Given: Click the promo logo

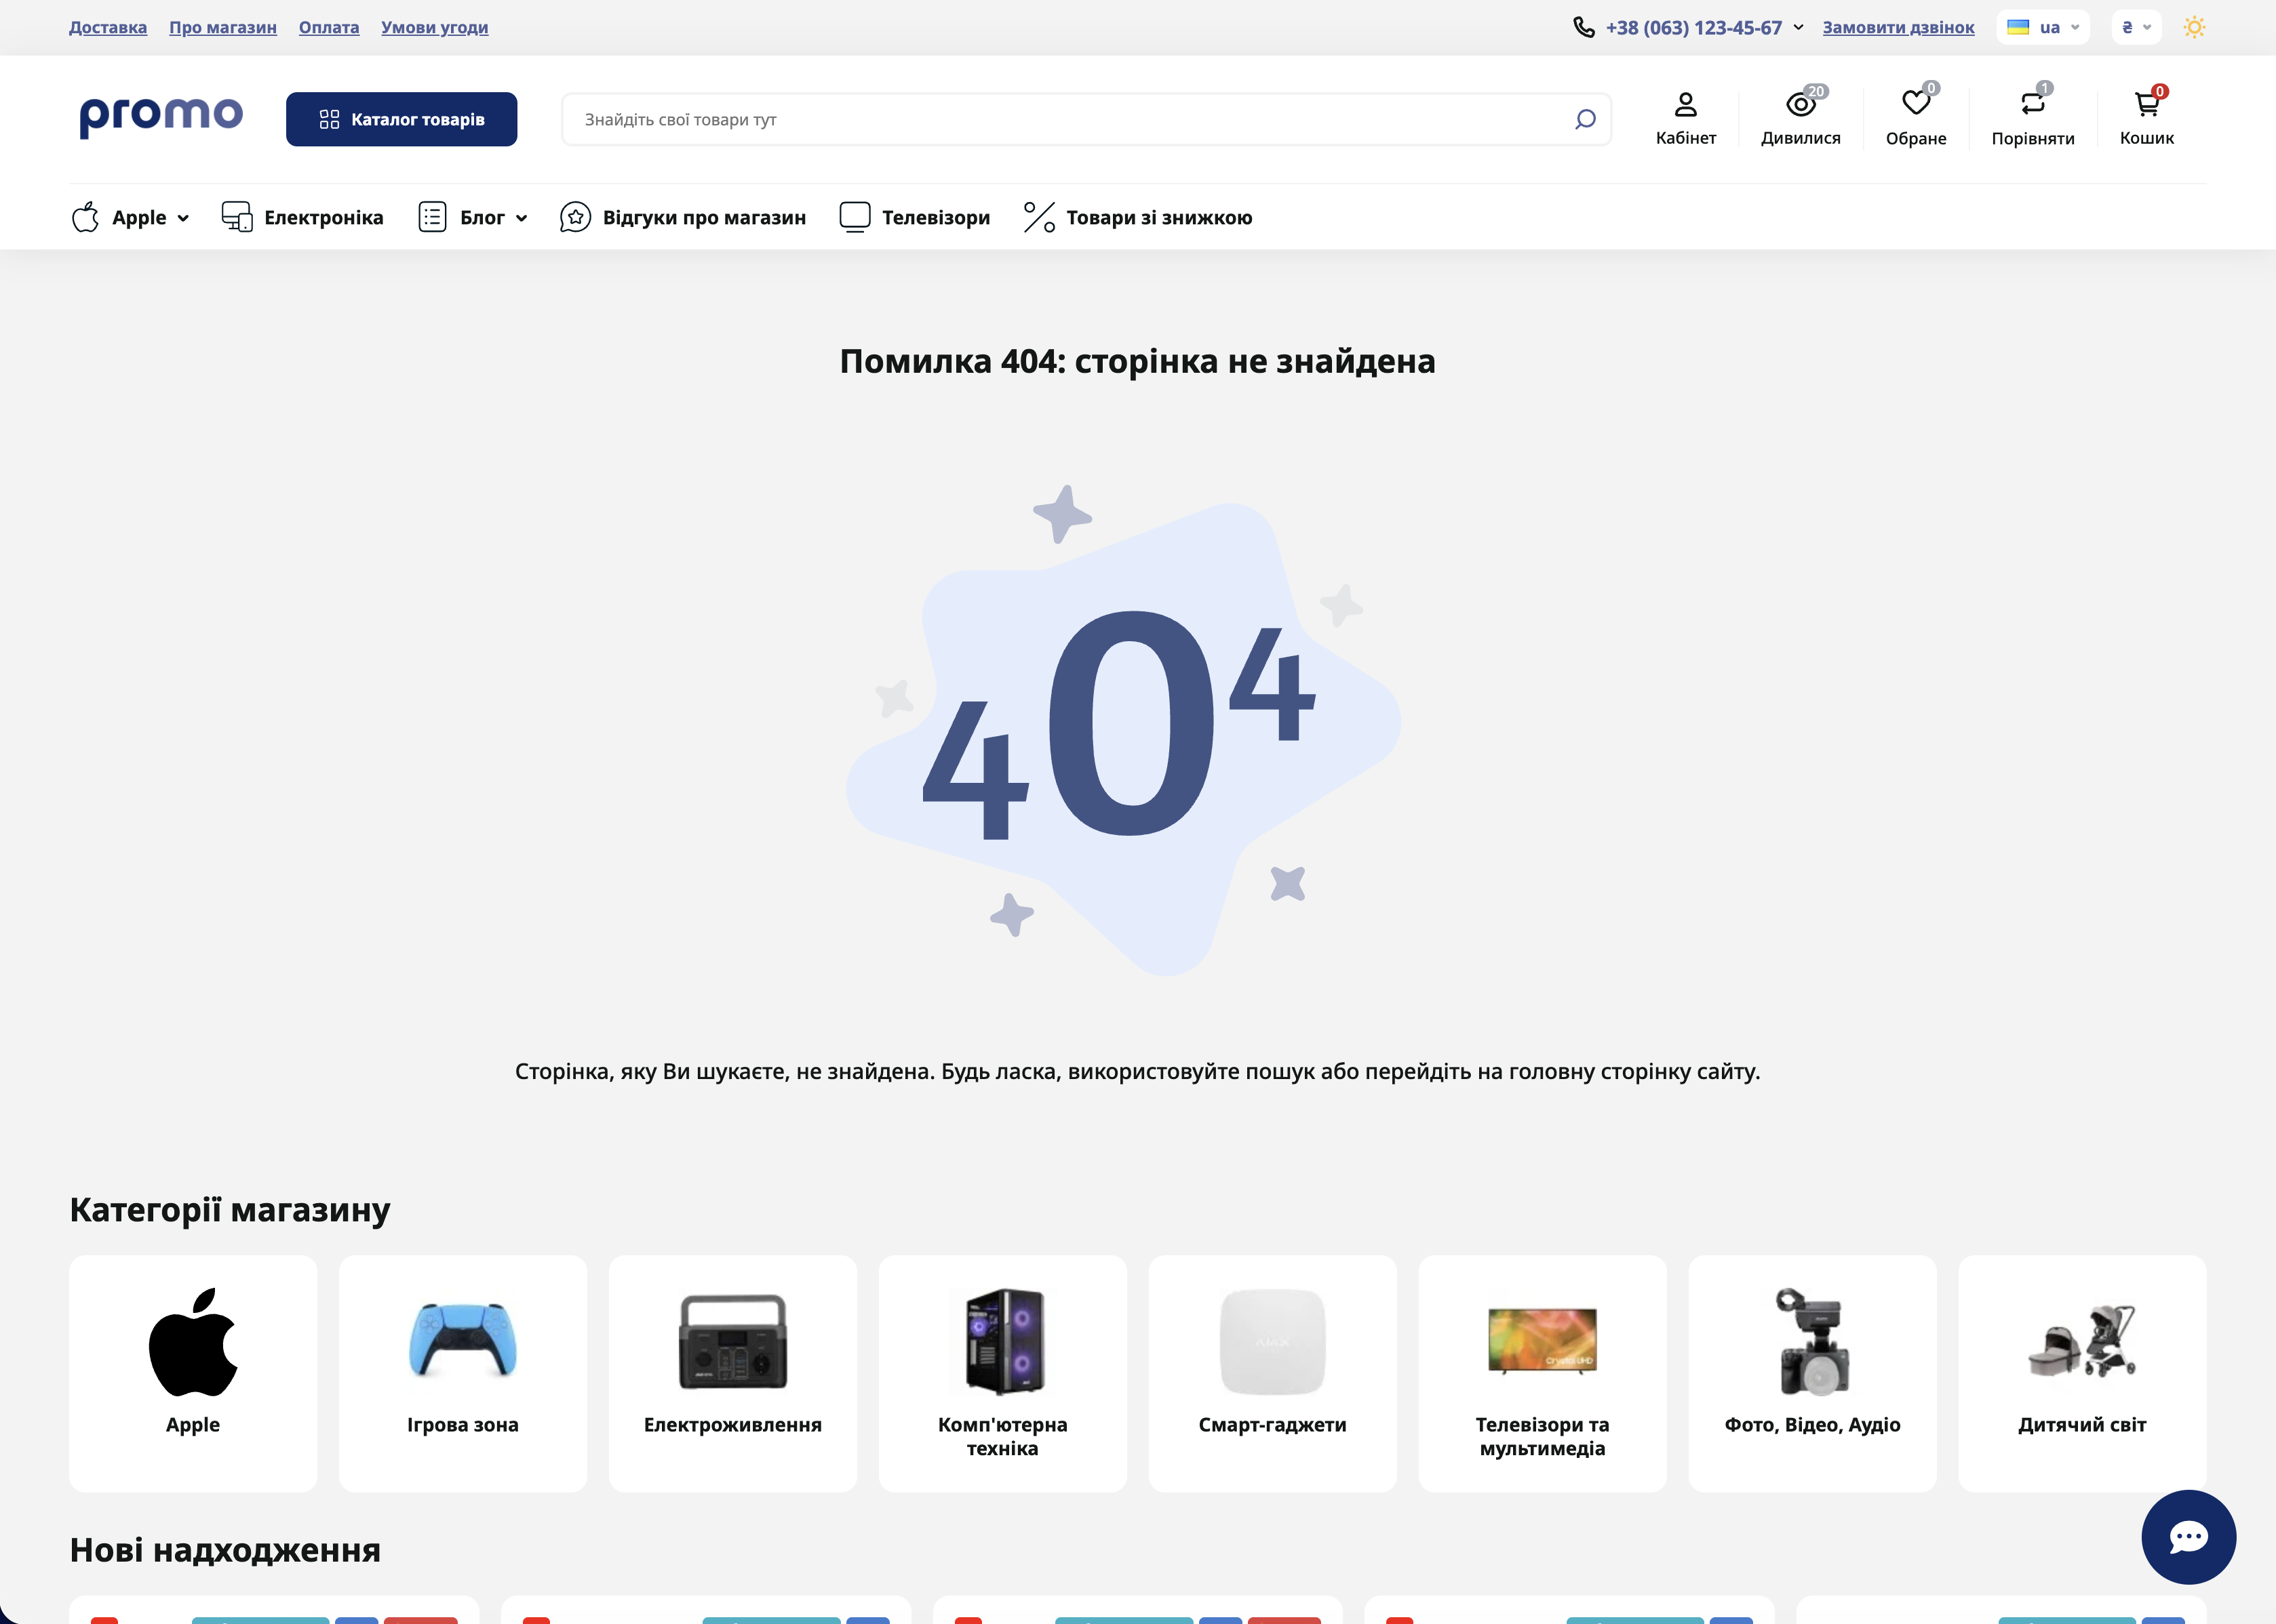Looking at the screenshot, I should (161, 117).
